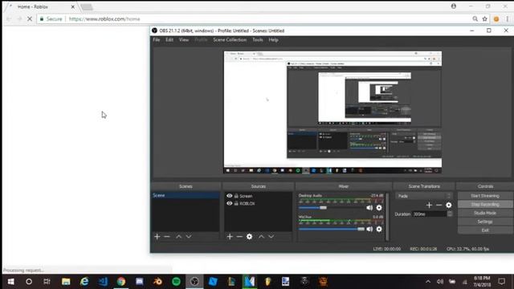Bookmark this page with the star icon
The image size is (514, 289).
485,19
